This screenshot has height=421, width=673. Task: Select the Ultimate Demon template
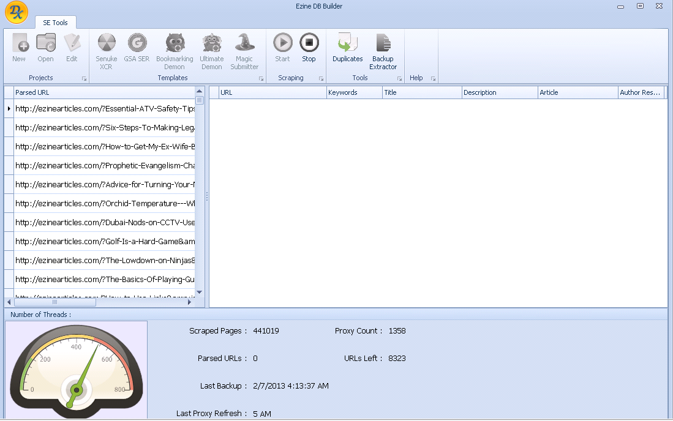coord(212,51)
